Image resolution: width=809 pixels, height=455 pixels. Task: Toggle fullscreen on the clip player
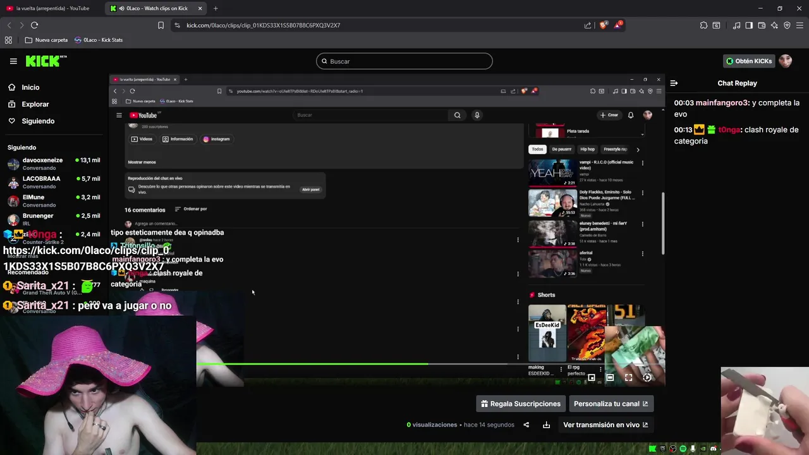point(629,378)
